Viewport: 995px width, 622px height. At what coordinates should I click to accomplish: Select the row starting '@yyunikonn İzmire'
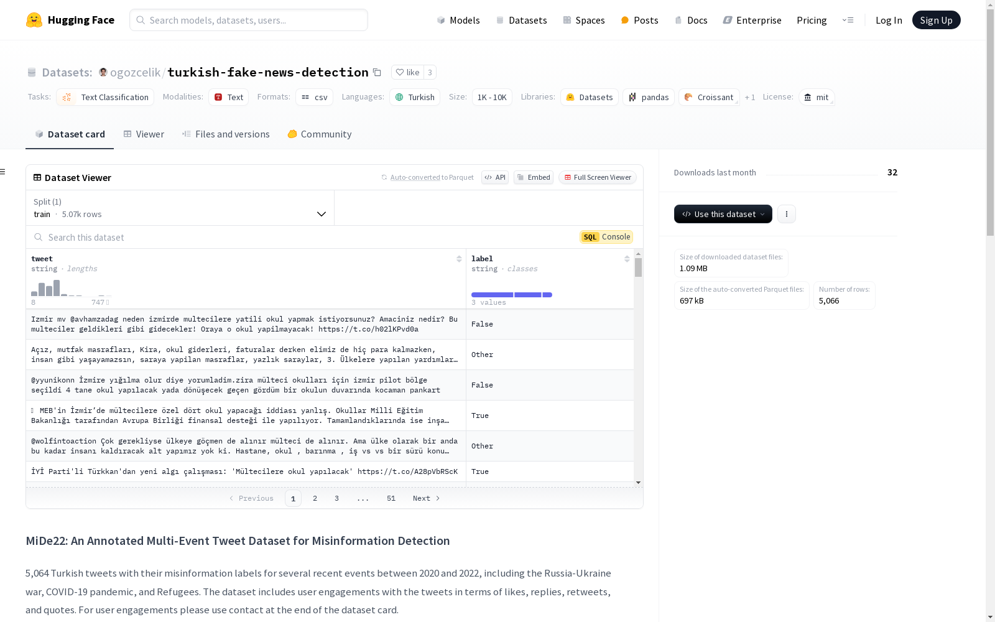(330, 385)
